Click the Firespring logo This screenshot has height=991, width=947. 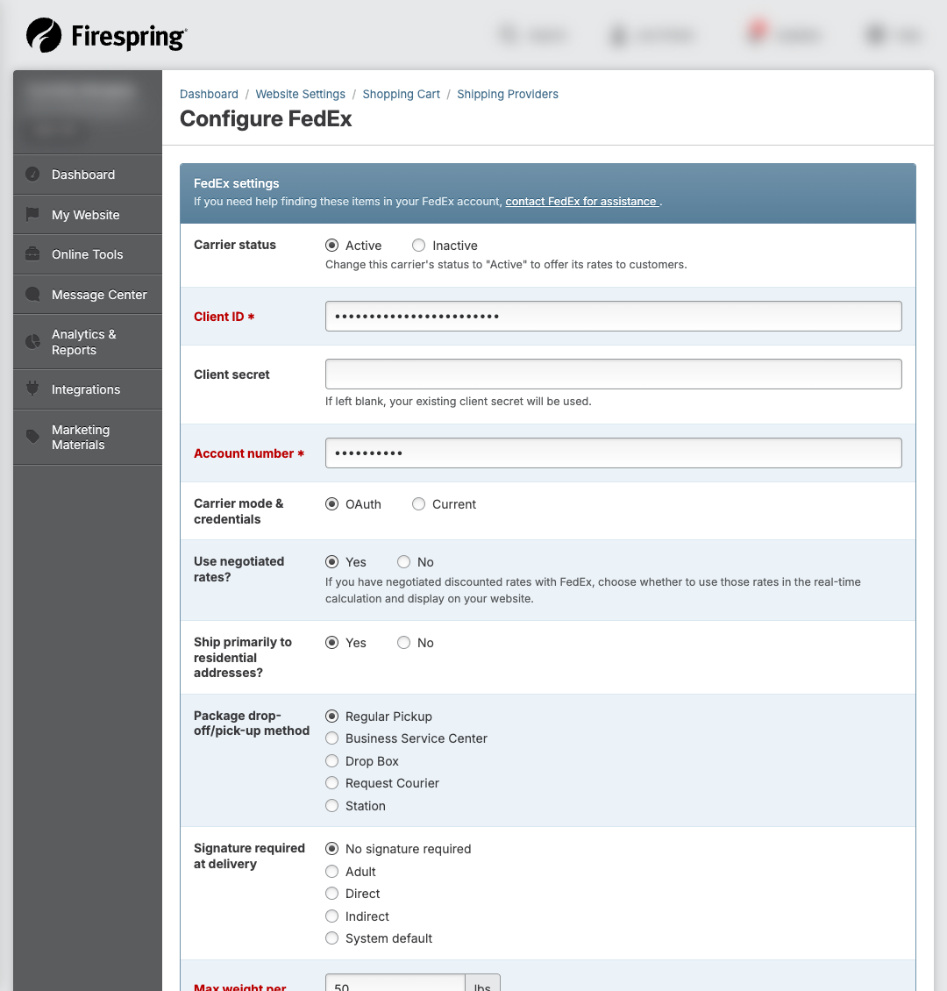107,35
